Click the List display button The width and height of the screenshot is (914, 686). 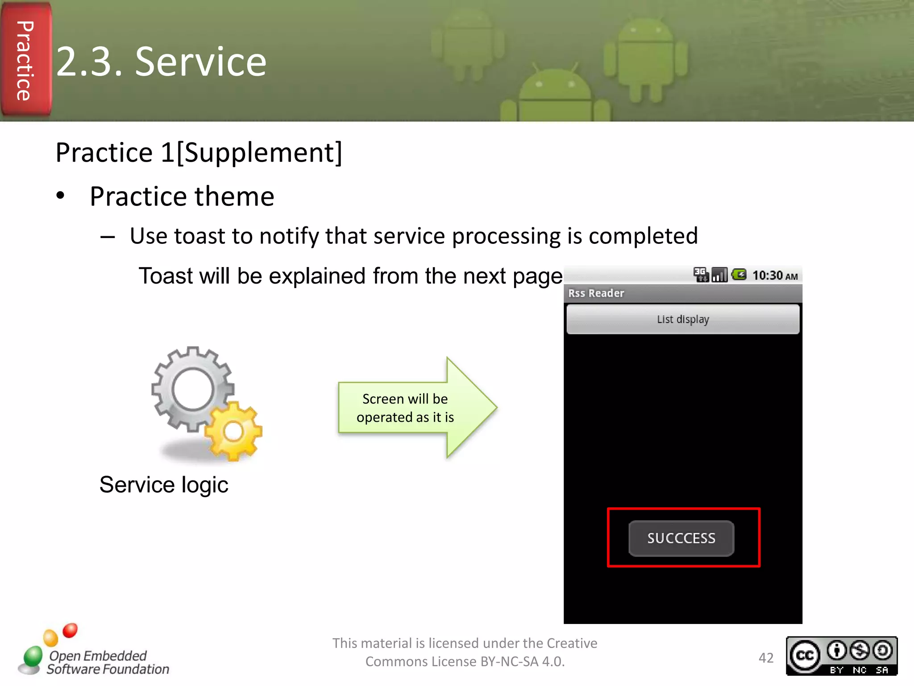(682, 319)
